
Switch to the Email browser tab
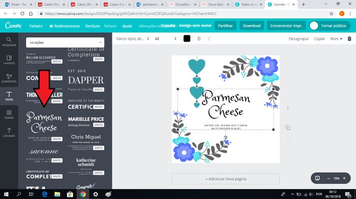[19, 4]
